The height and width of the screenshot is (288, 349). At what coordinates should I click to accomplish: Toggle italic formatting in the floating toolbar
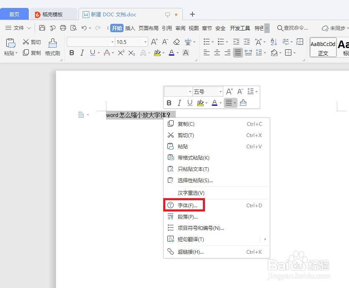(x=180, y=103)
